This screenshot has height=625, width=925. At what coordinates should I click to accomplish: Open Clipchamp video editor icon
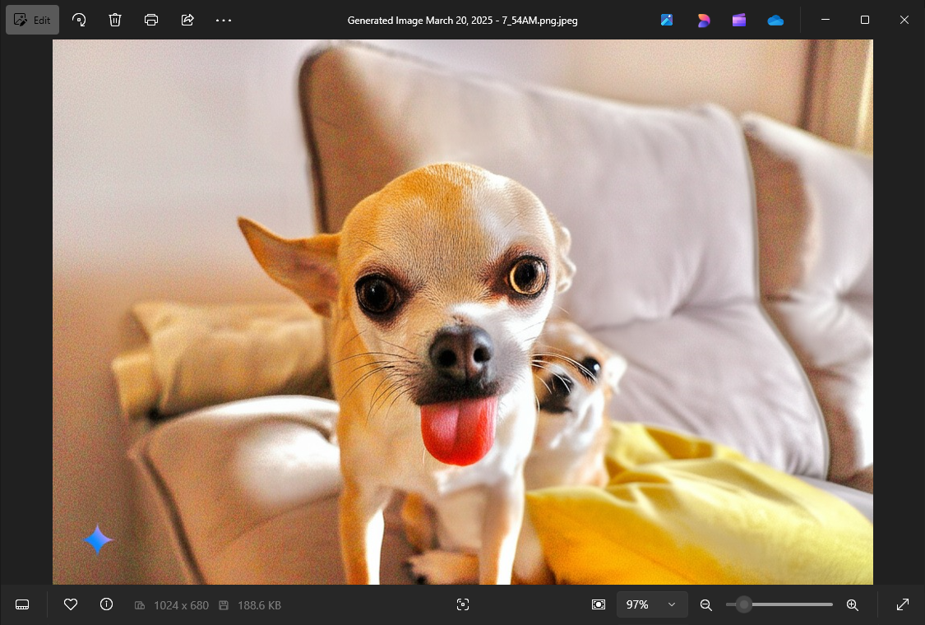point(739,20)
